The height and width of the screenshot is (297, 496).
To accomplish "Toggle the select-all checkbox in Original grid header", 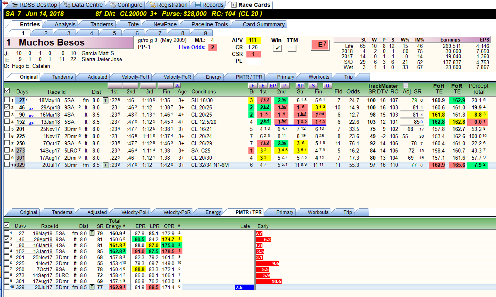I will pos(7,91).
